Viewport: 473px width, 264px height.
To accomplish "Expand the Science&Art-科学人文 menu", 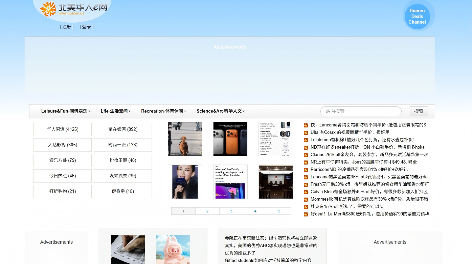I will click(221, 111).
